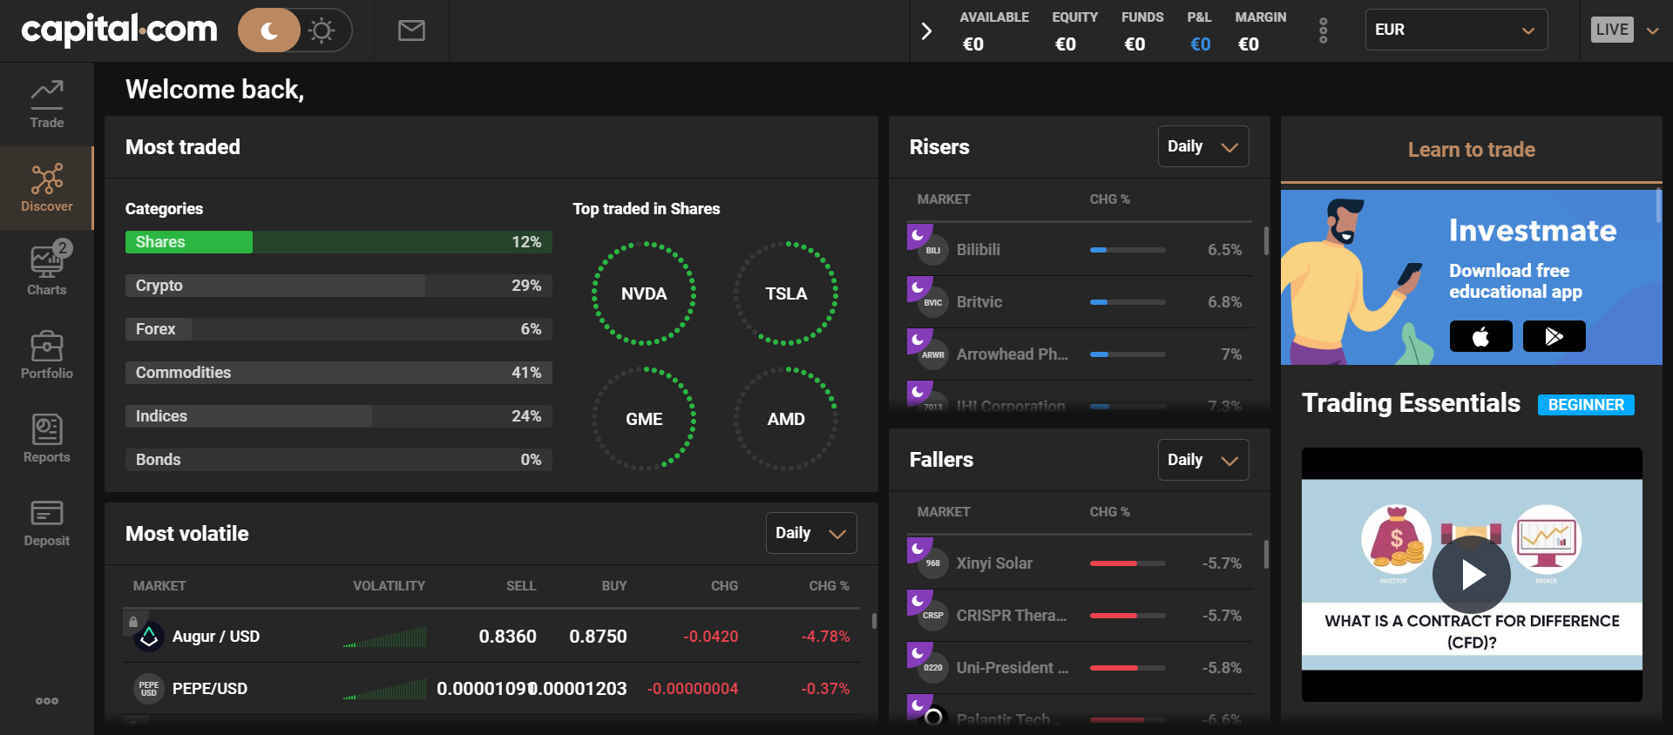Select the AMD top traded circle

(x=786, y=419)
